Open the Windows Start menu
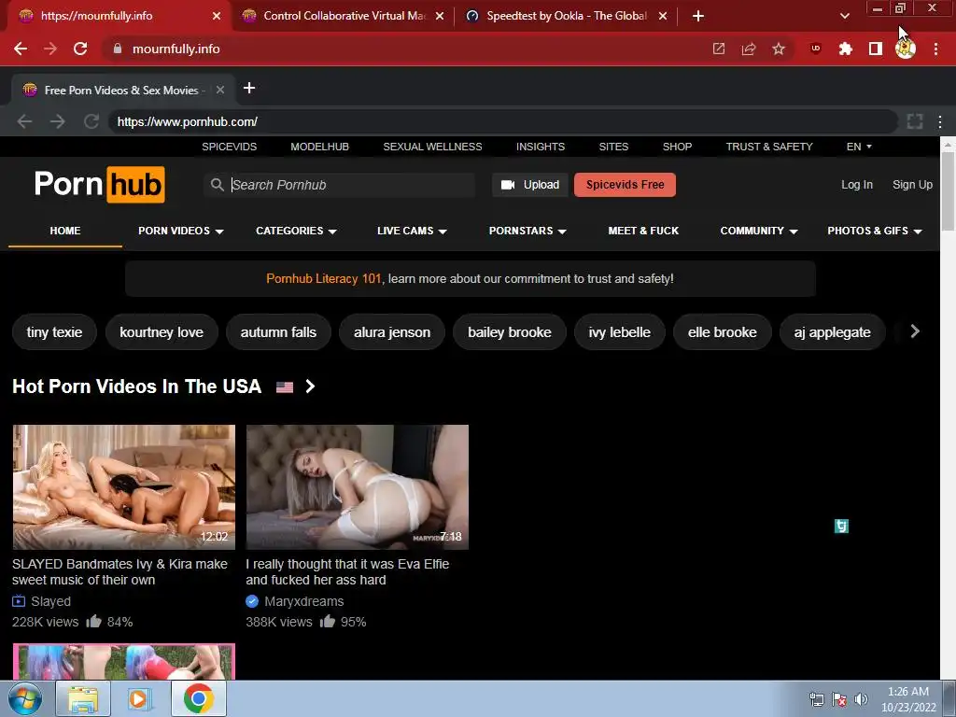956x717 pixels. (24, 698)
